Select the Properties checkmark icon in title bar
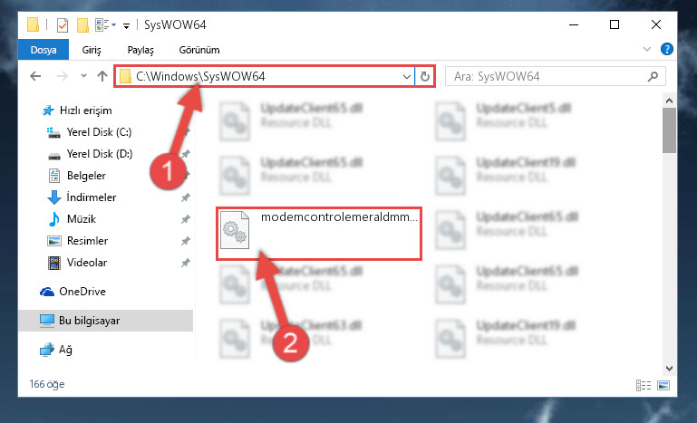 click(x=63, y=25)
